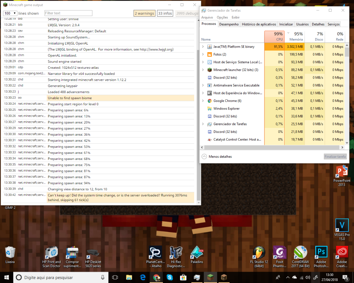Open File Explorer from the taskbar
The image size is (354, 283).
coord(129,277)
